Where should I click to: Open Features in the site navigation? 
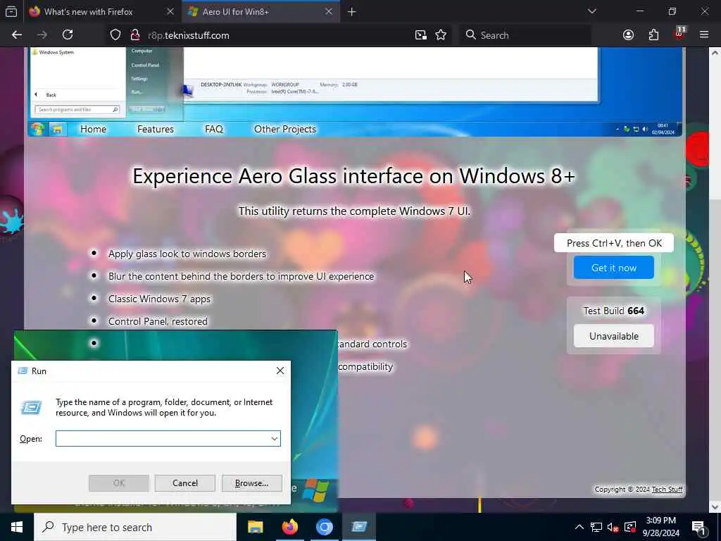click(156, 130)
